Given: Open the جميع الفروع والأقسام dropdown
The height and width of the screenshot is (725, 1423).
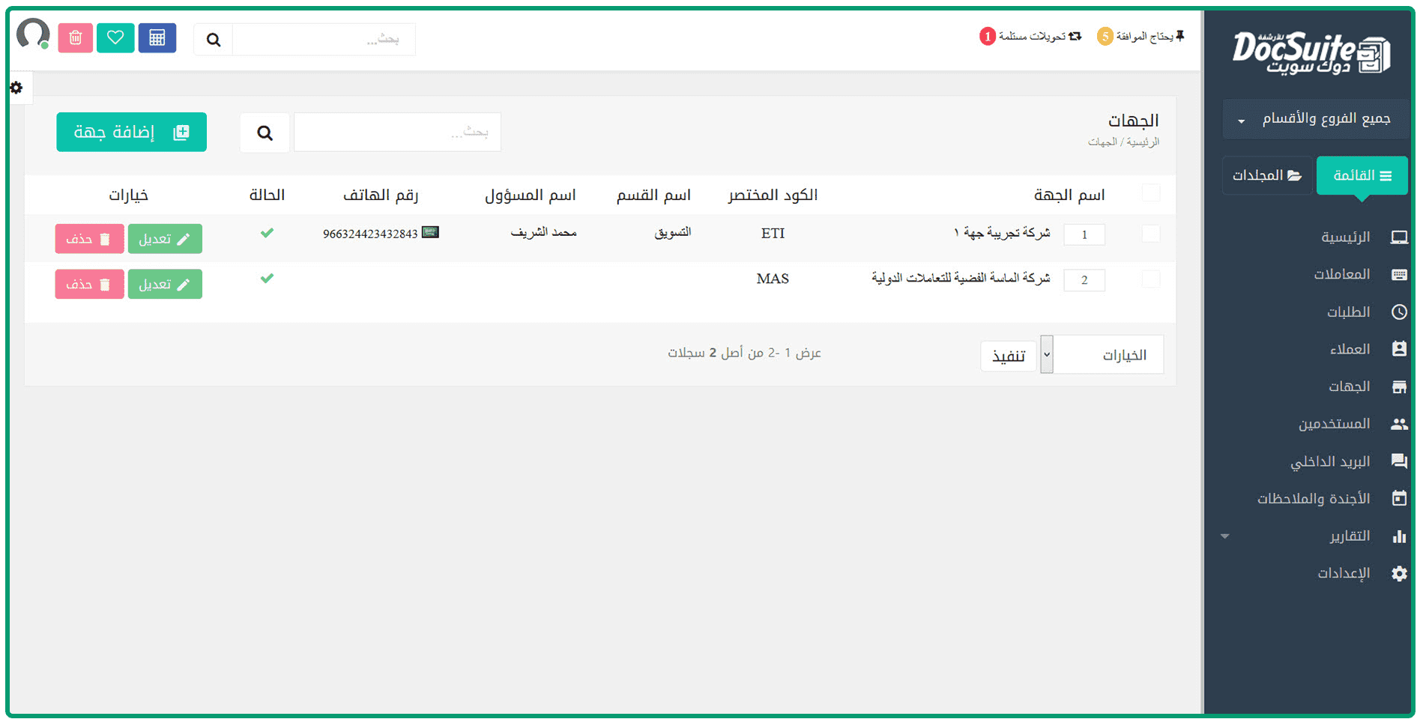Looking at the screenshot, I should click(x=1316, y=119).
